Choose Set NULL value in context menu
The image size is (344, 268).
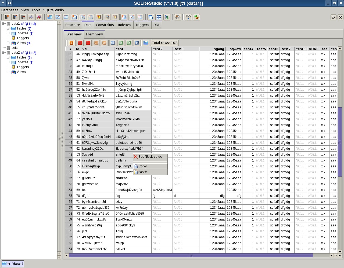(x=150, y=157)
